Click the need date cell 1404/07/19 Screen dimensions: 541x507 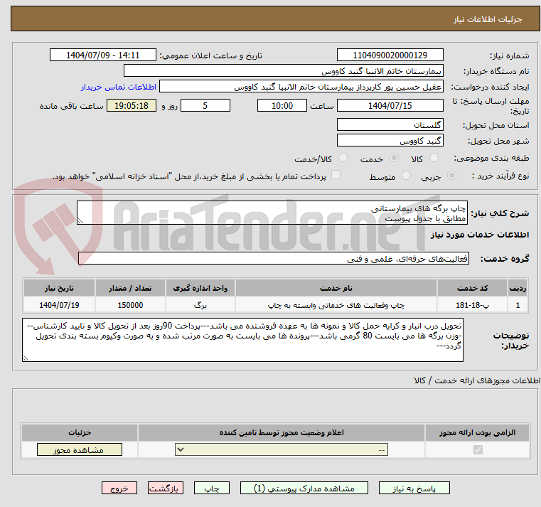(59, 305)
